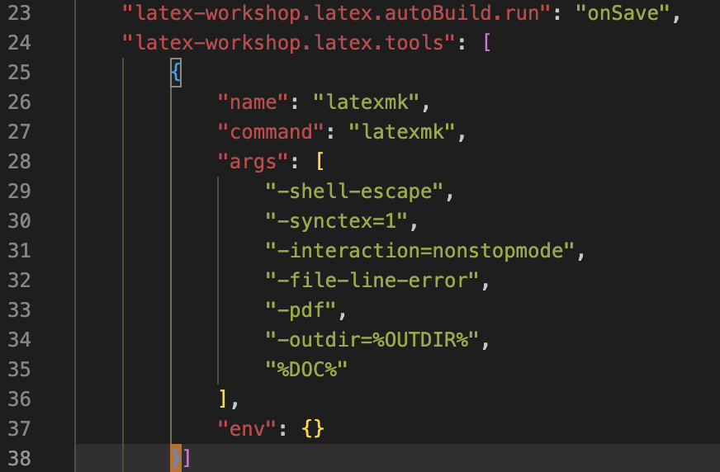This screenshot has height=472, width=720.
Task: Click the "%DOC%" argument
Action: (306, 369)
